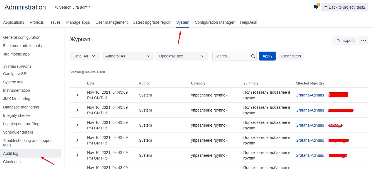The image size is (373, 169).
Task: Select the Manage apps tab
Action: (78, 22)
